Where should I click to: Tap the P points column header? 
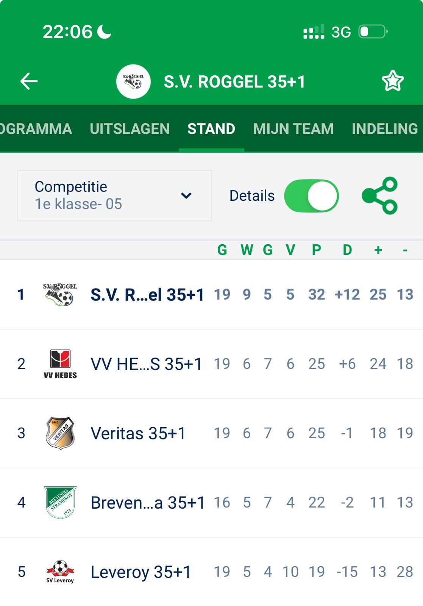pyautogui.click(x=317, y=250)
